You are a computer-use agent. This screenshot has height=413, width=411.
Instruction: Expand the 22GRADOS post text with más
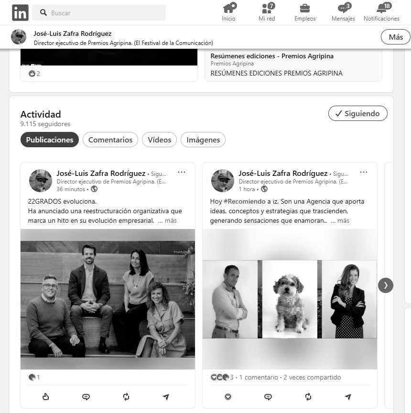171,221
